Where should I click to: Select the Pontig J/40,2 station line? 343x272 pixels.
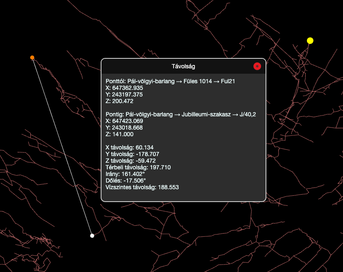pyautogui.click(x=181, y=114)
